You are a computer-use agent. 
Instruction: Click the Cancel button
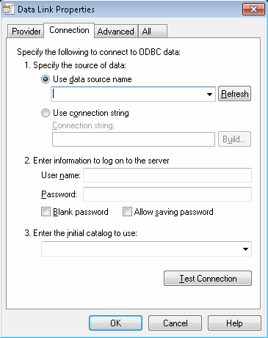(x=175, y=323)
